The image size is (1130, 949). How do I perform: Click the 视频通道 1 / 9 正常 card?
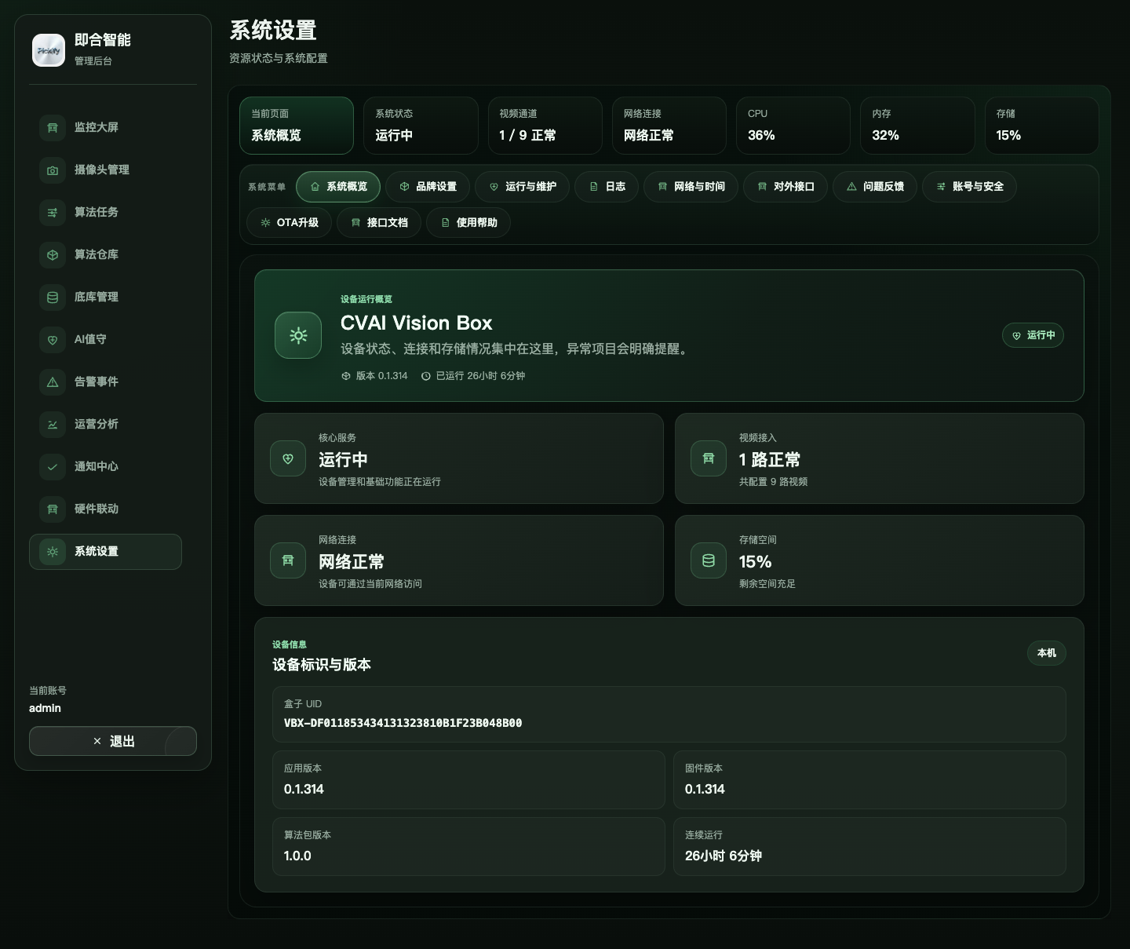[545, 126]
